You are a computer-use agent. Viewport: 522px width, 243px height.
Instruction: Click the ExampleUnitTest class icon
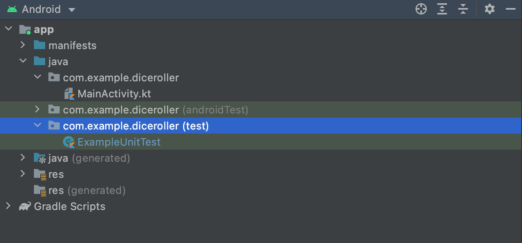69,142
